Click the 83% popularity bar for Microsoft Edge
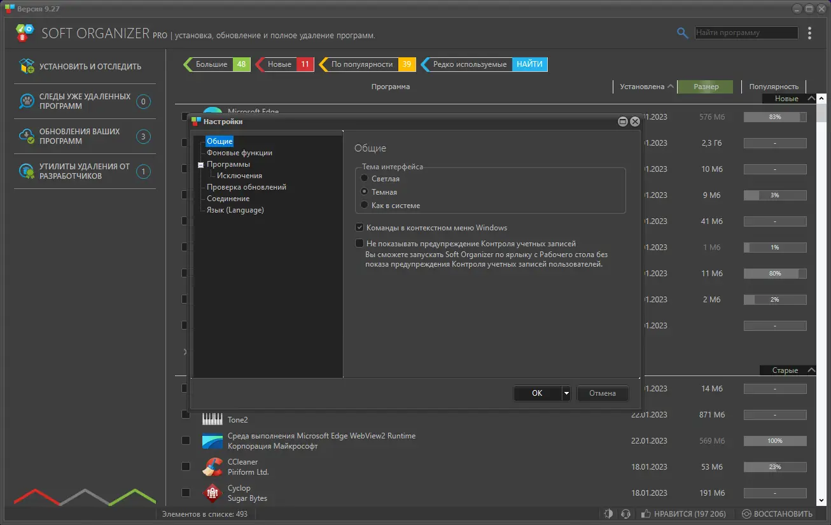Viewport: 831px width, 525px height. 775,117
